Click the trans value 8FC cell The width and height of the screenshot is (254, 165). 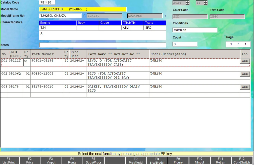pos(155,28)
